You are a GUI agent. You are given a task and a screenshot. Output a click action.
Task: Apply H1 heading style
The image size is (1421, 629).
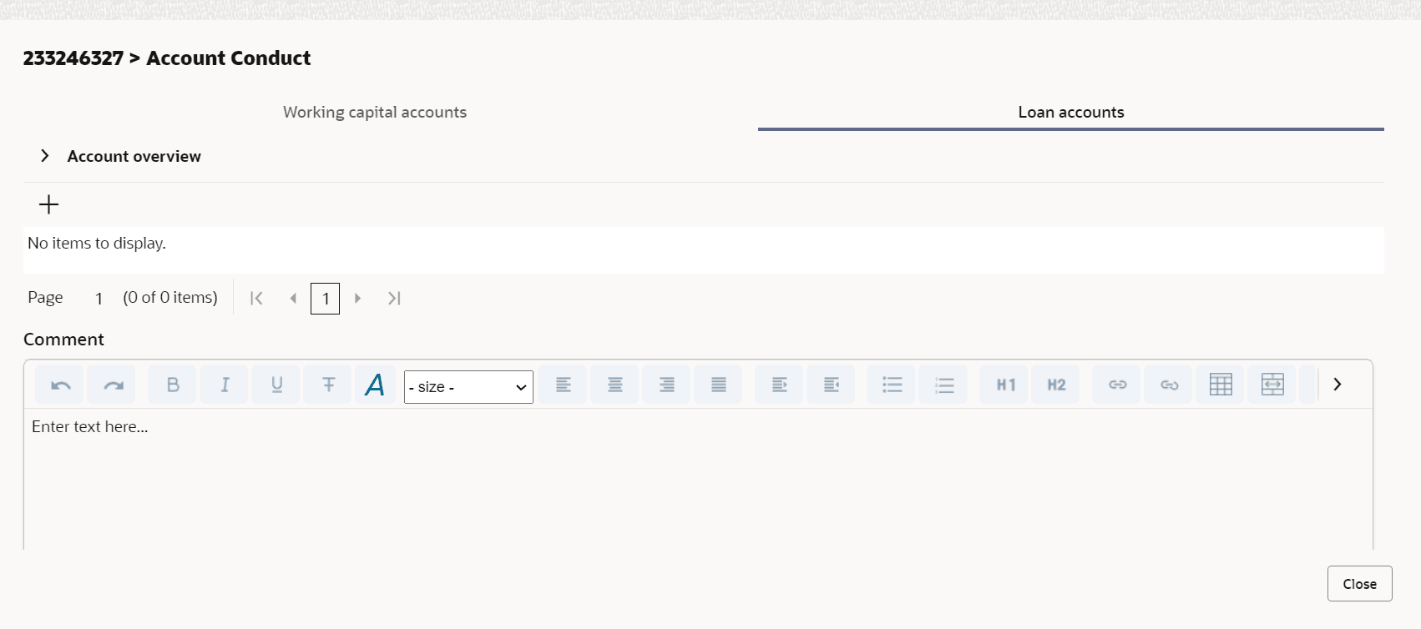(x=1005, y=385)
